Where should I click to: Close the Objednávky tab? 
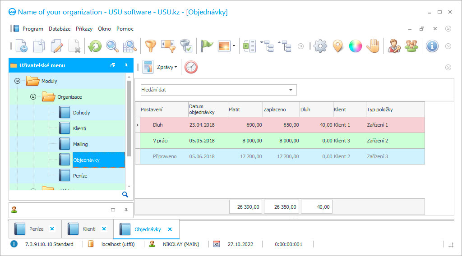pyautogui.click(x=170, y=229)
